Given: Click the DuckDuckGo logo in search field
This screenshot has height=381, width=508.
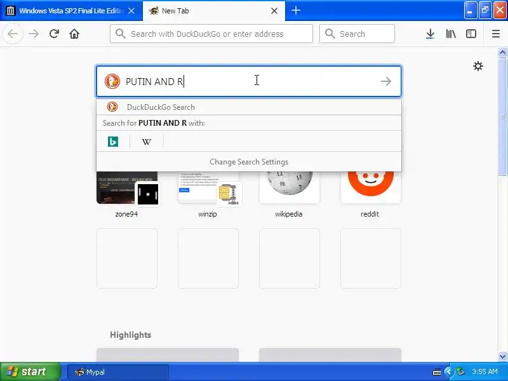Looking at the screenshot, I should [112, 81].
